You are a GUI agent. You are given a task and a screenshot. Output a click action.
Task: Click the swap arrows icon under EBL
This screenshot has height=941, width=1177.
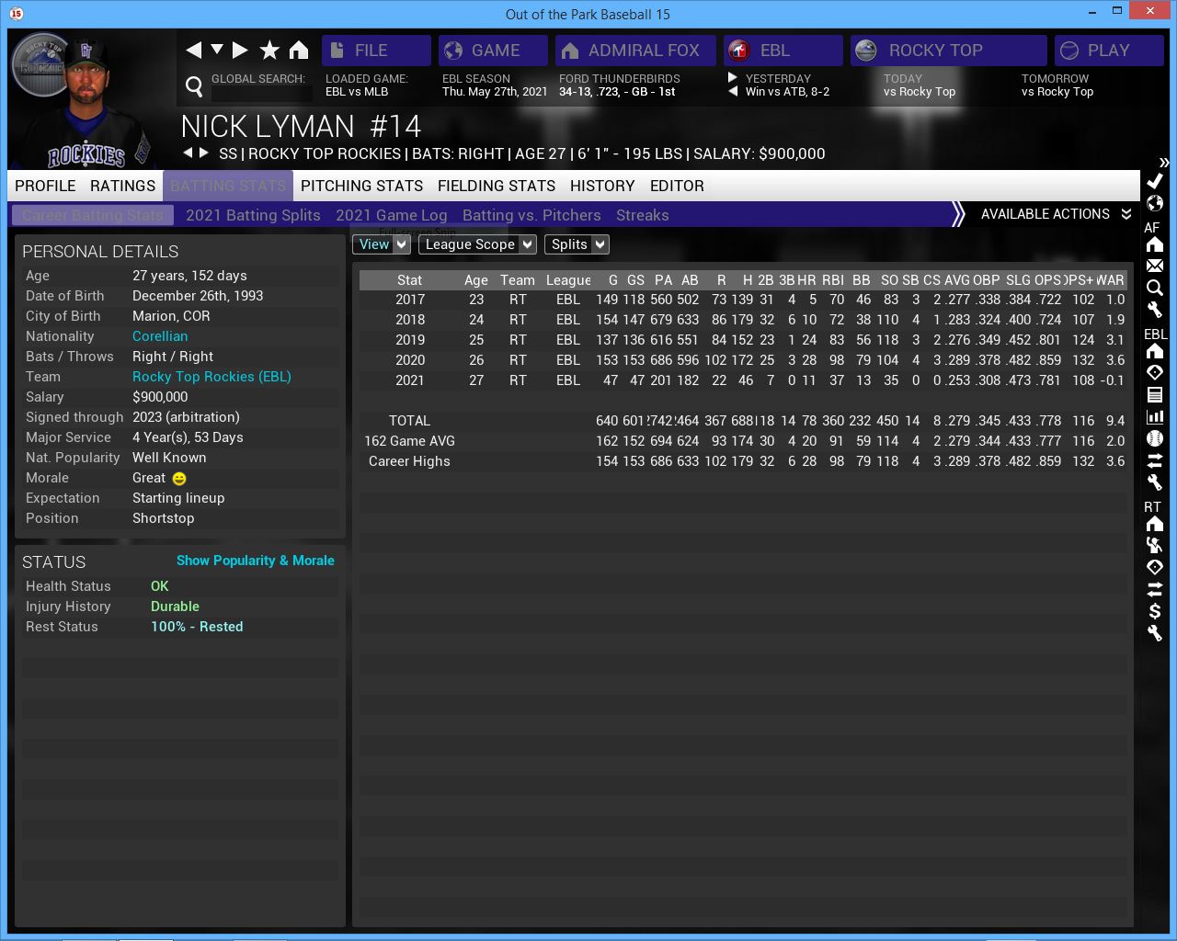(1155, 460)
